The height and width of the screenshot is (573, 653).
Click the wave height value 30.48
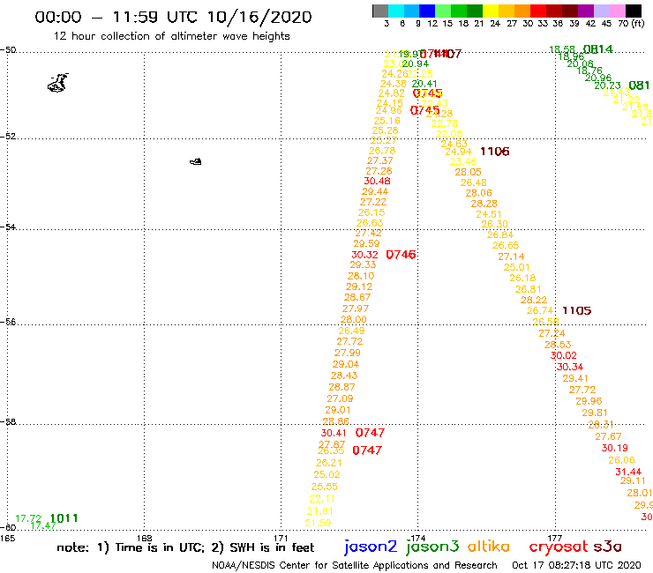(x=377, y=181)
